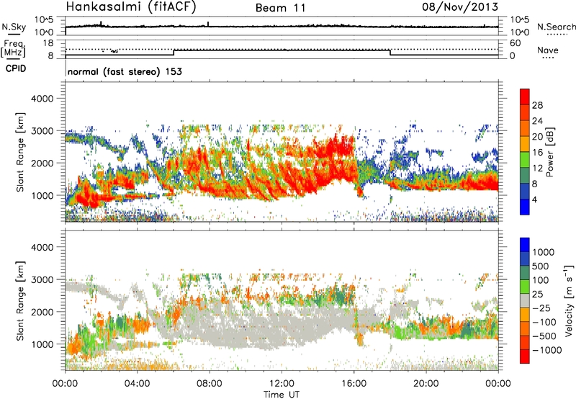The image size is (576, 399).
Task: Click the date 08/Nov/2013
Action: click(460, 6)
